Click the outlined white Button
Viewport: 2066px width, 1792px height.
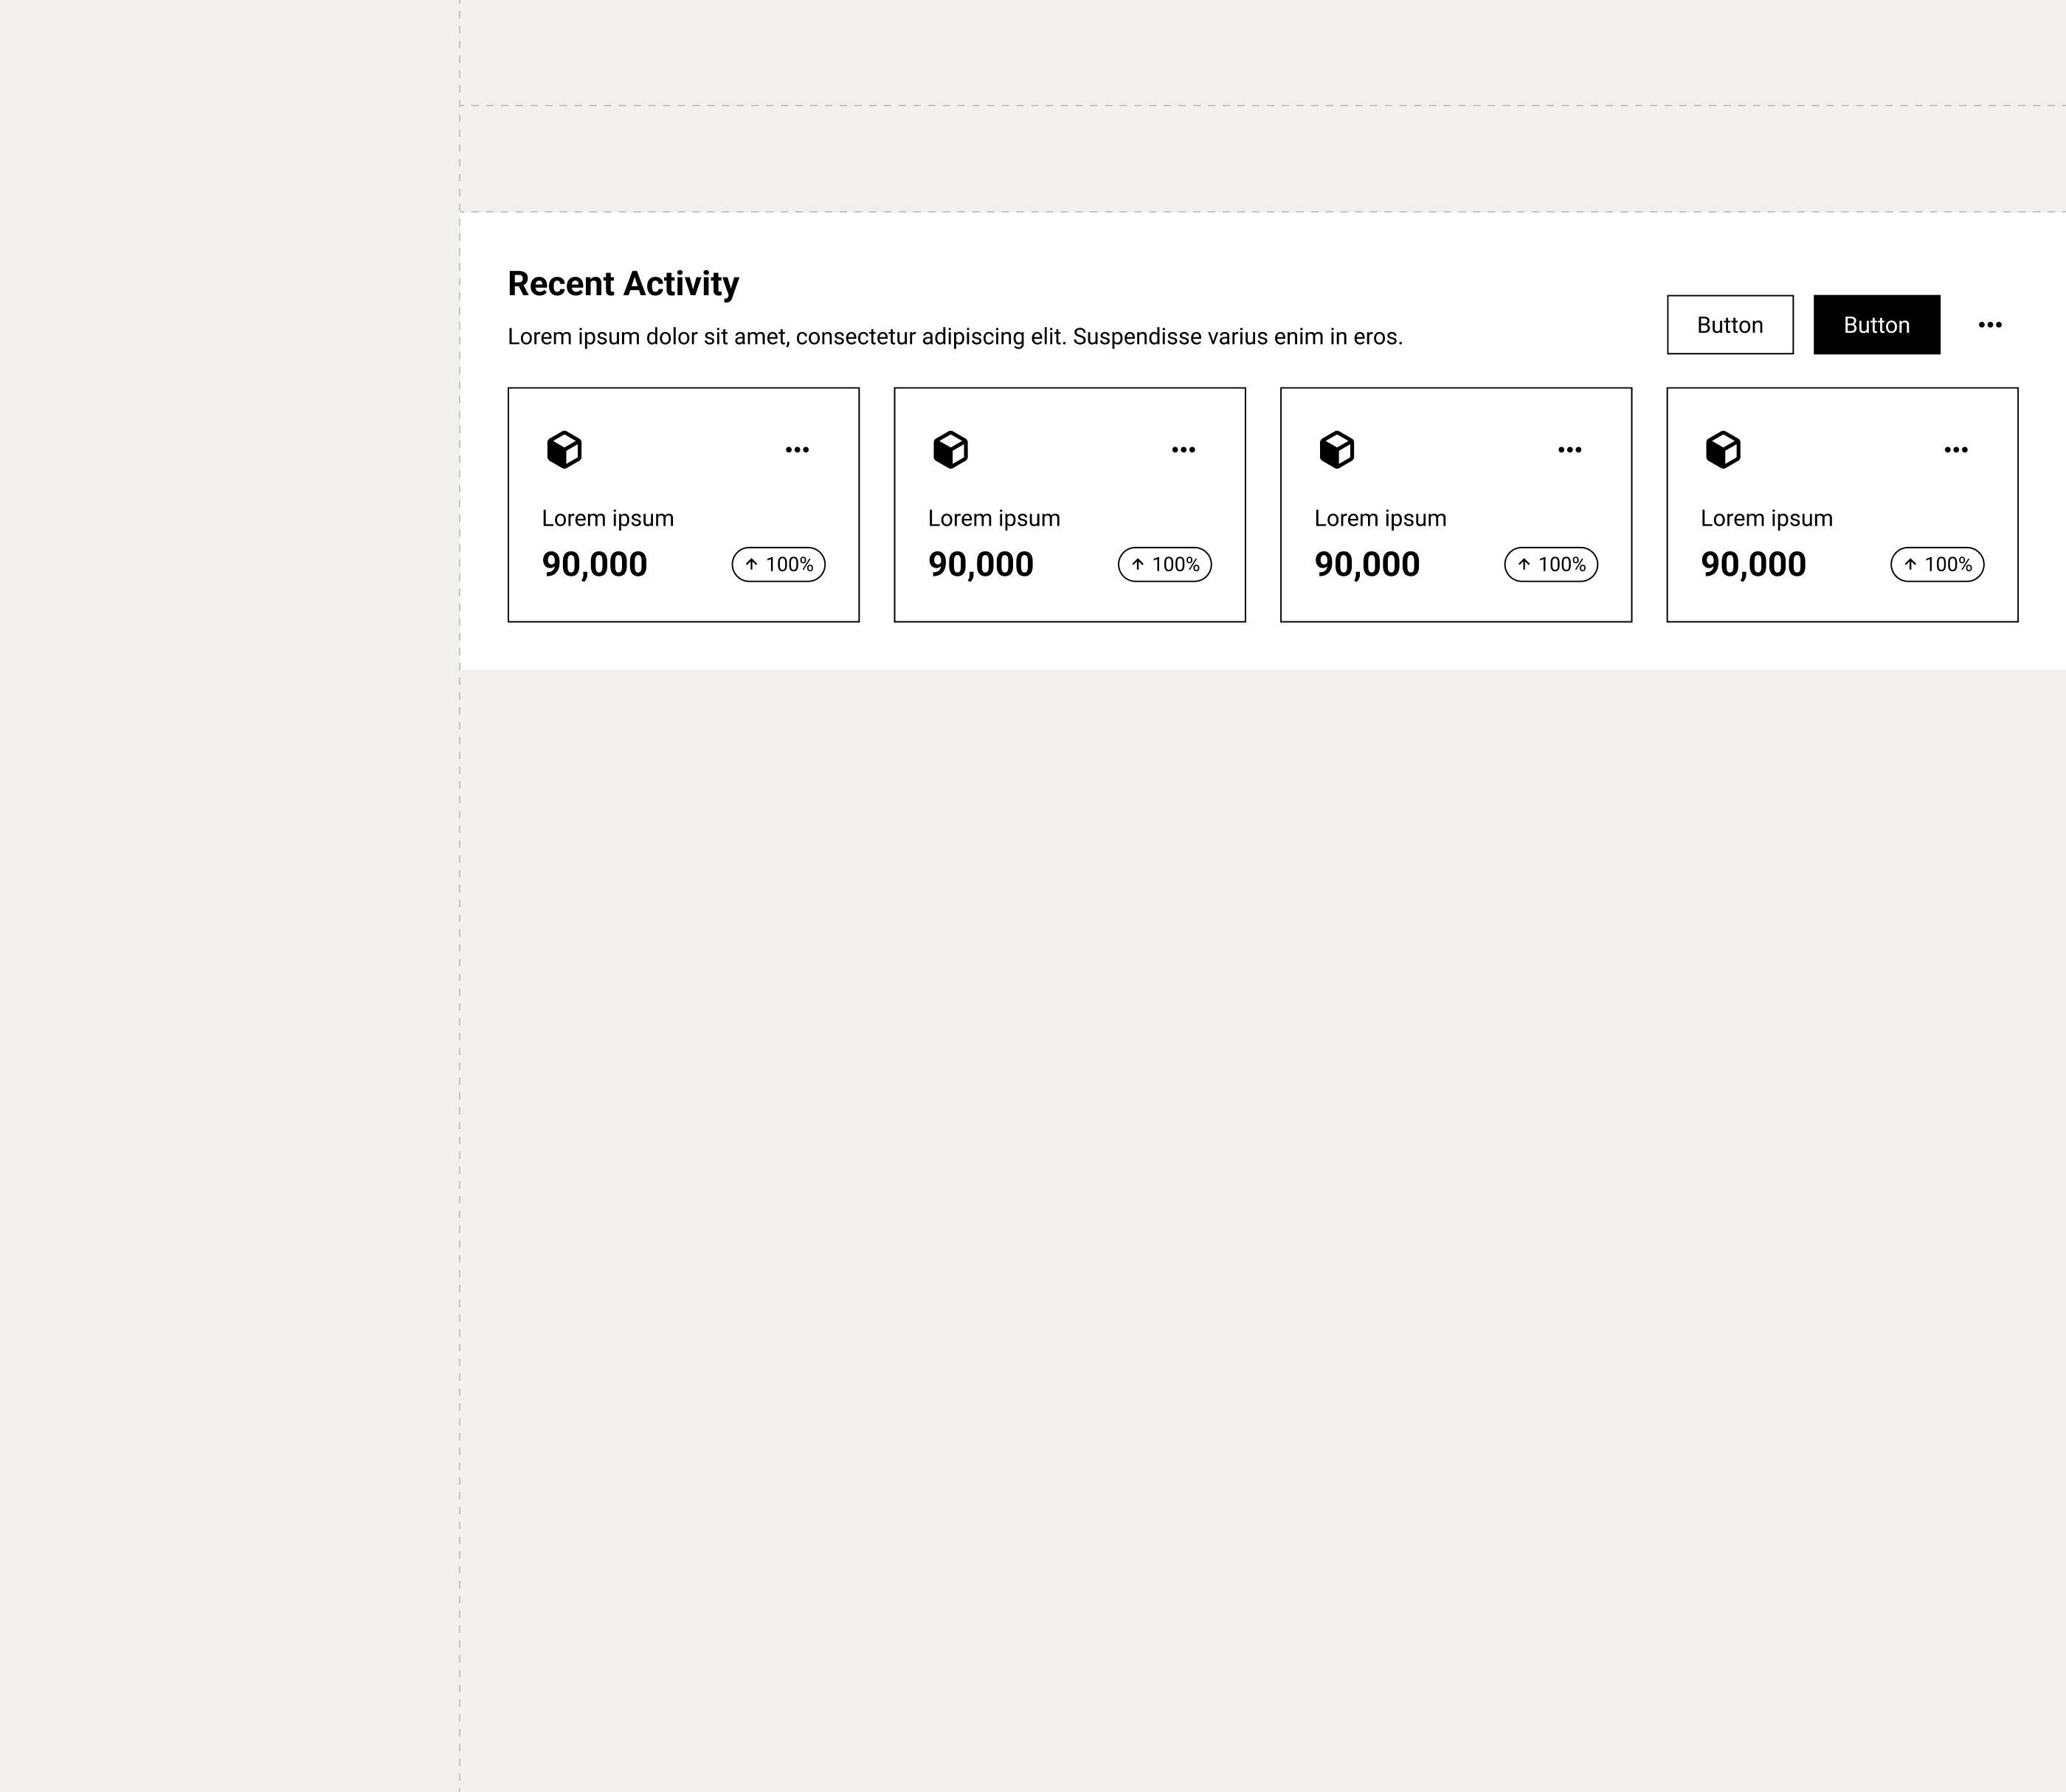point(1730,325)
